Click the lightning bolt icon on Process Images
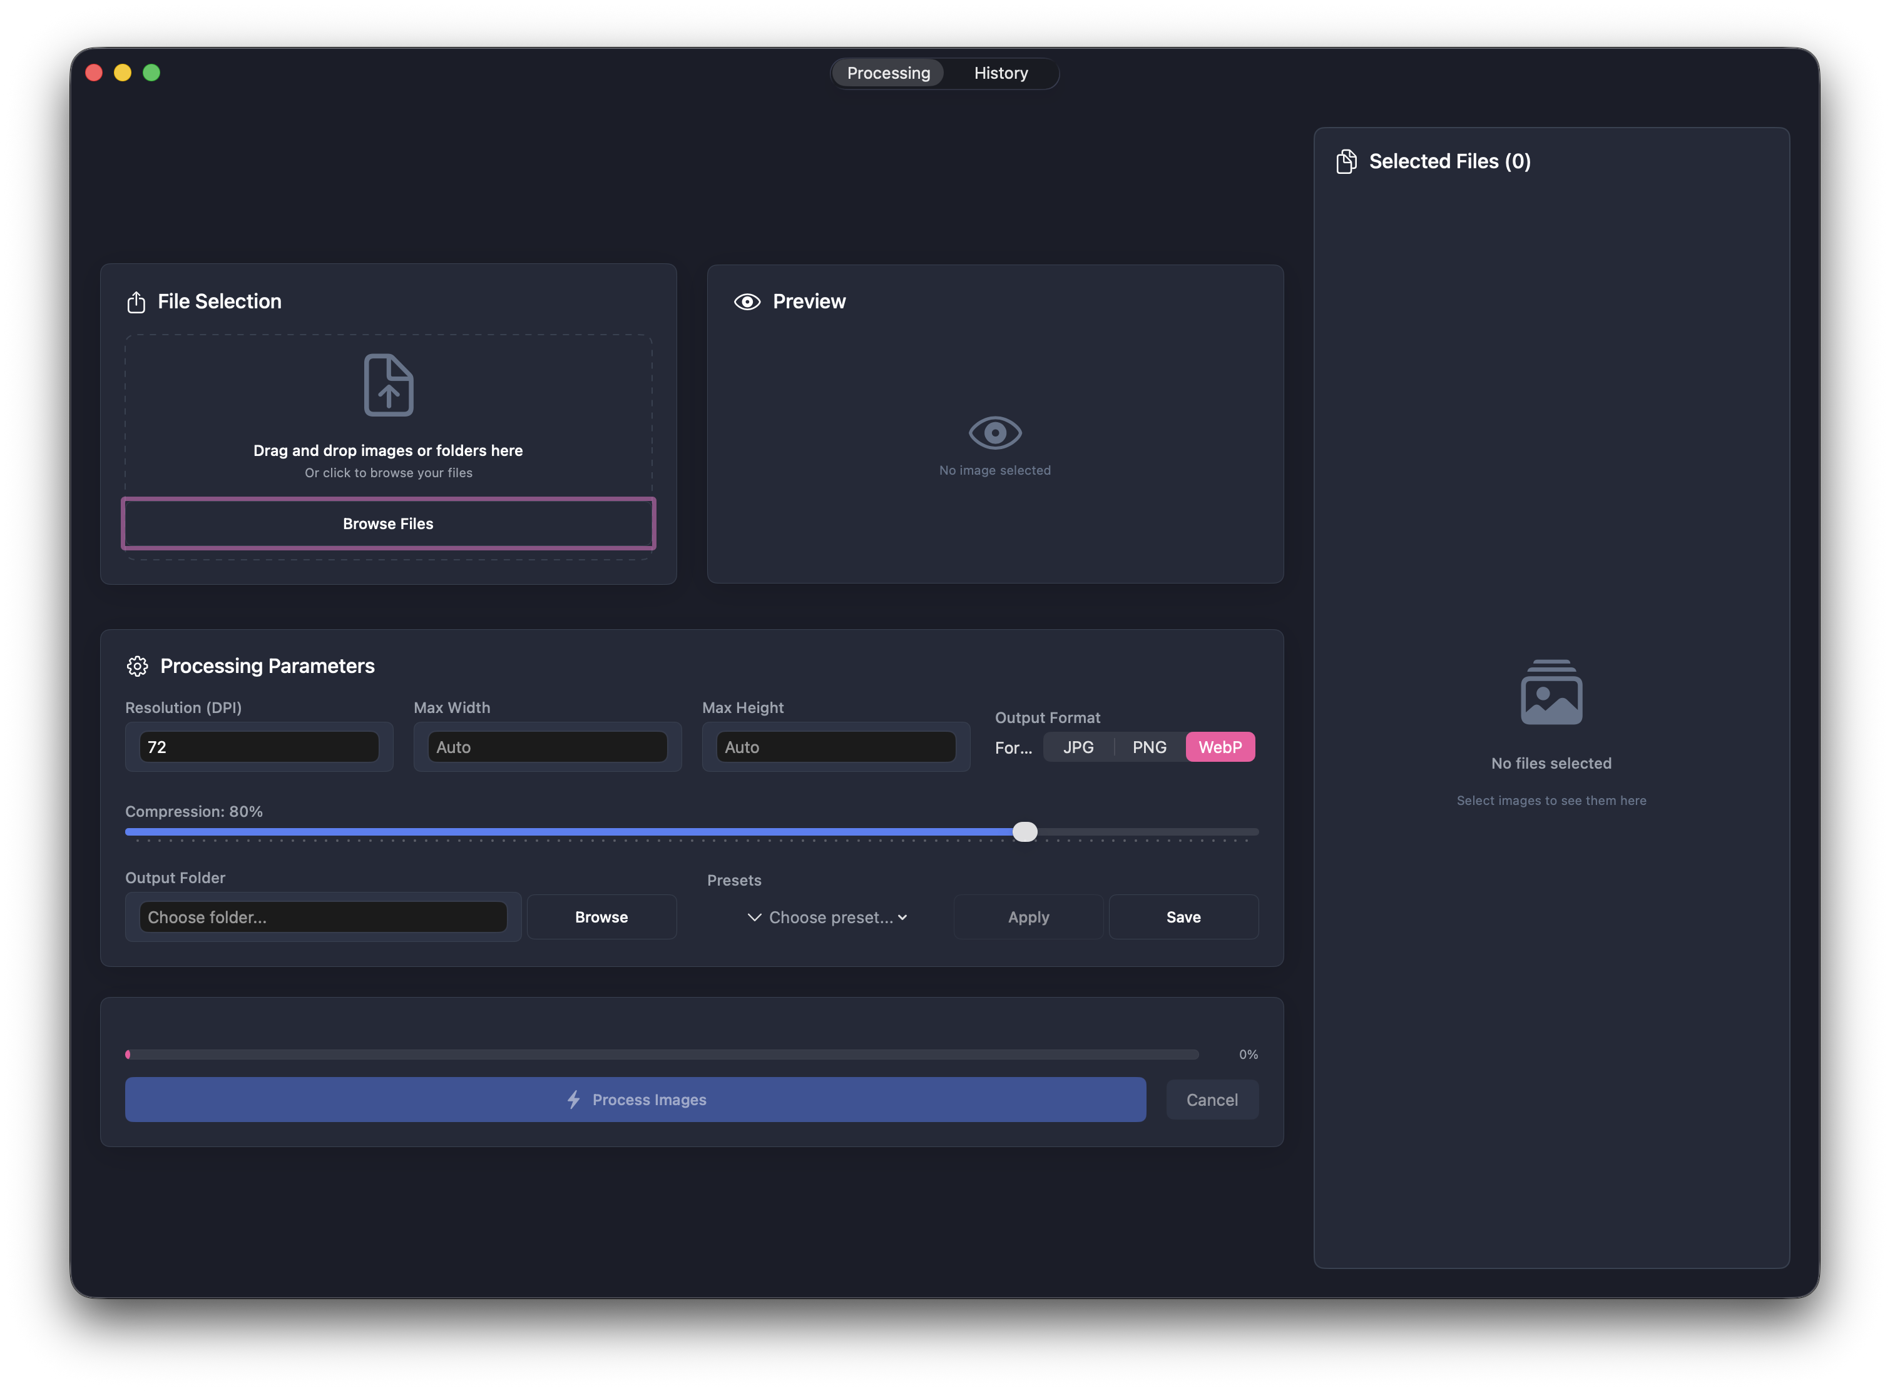Screen dimensions: 1890x1391 tap(574, 1100)
